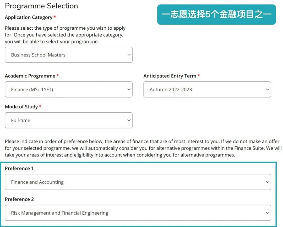Click the Preference 2 label text
Viewport: 283px width, 227px height.
point(19,199)
